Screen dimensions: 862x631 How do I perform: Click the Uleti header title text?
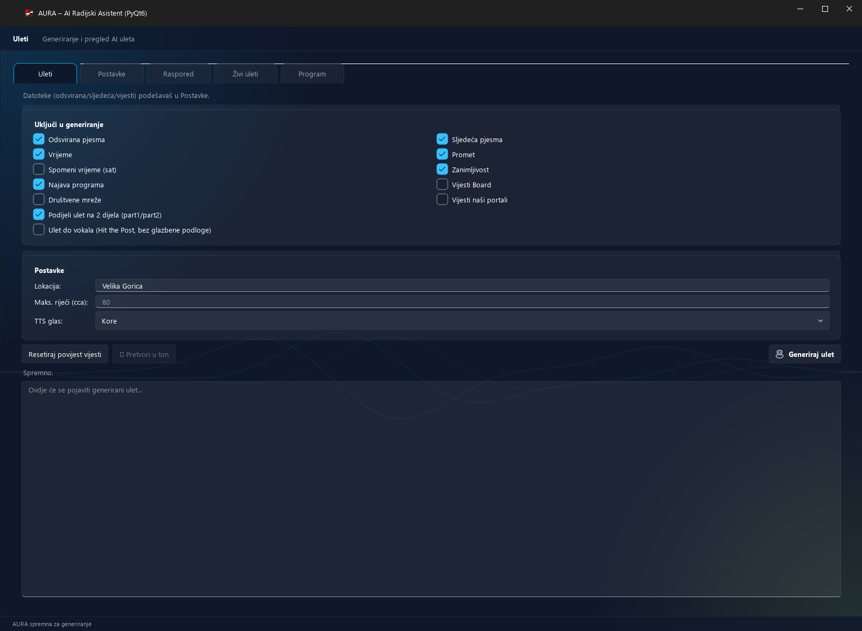point(20,39)
